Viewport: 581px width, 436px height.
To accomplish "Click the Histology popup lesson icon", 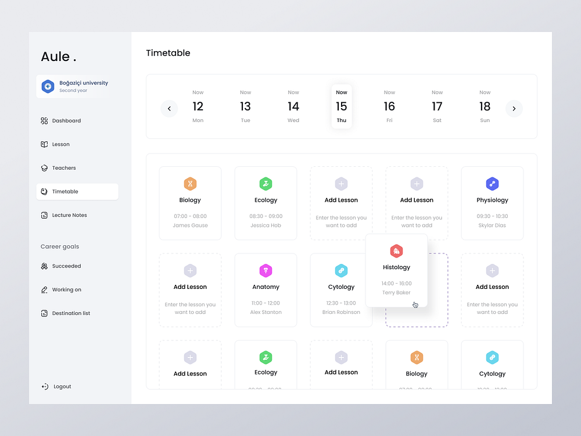I will click(396, 251).
